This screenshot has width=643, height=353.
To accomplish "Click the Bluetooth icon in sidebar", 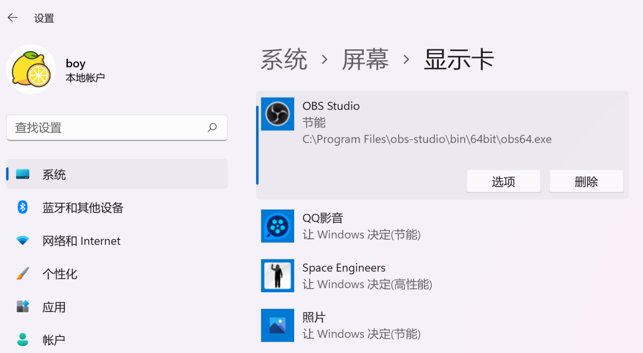I will click(23, 207).
